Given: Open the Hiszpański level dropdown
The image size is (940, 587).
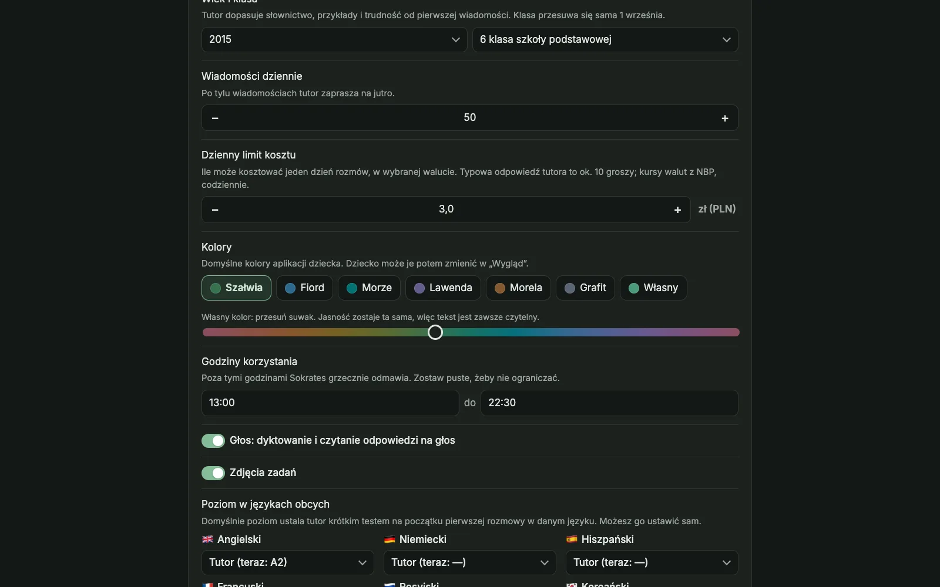Looking at the screenshot, I should click(652, 562).
